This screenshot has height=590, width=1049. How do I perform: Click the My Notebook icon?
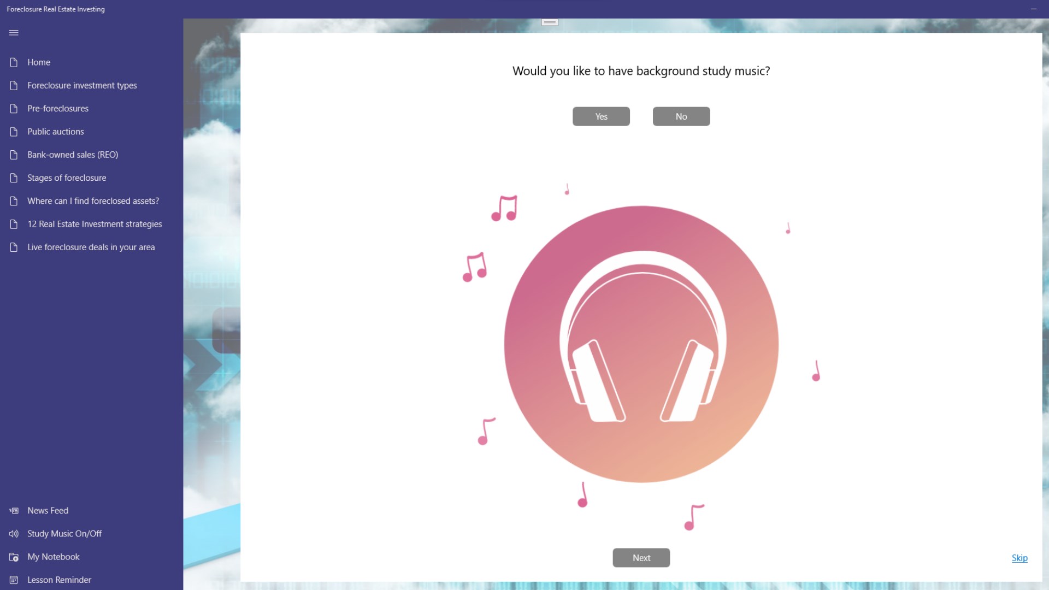(x=14, y=557)
